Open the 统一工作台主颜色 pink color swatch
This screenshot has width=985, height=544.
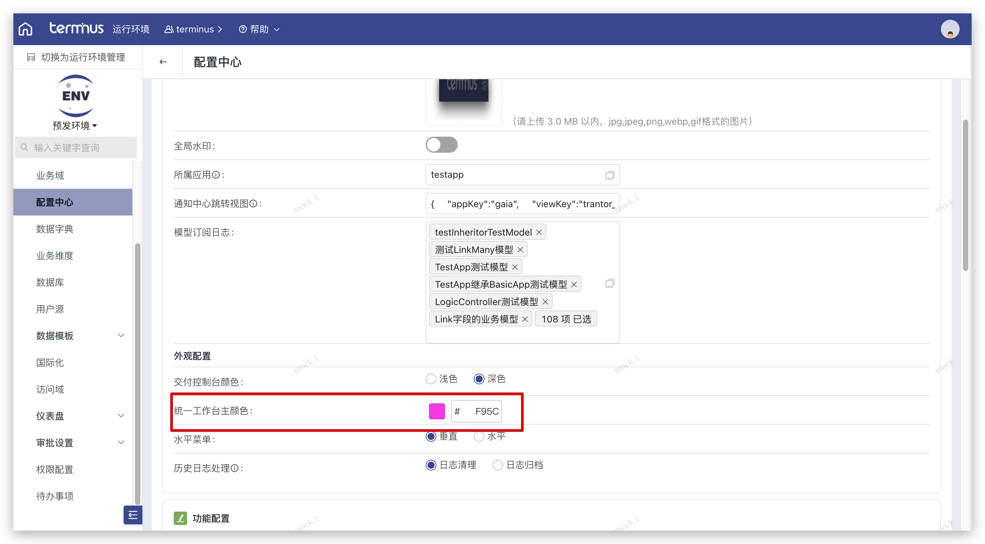(437, 411)
